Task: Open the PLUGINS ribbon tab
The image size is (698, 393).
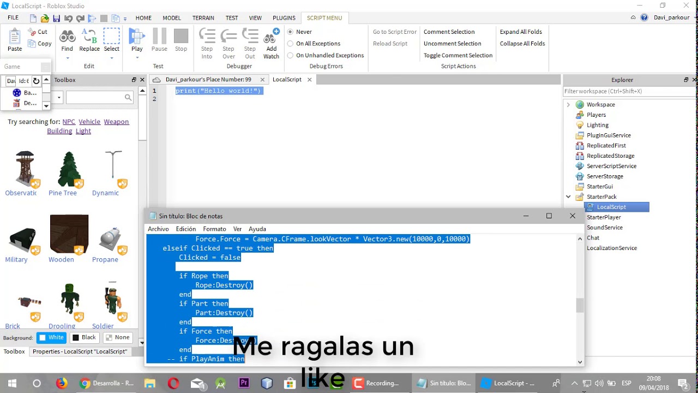Action: point(284,18)
